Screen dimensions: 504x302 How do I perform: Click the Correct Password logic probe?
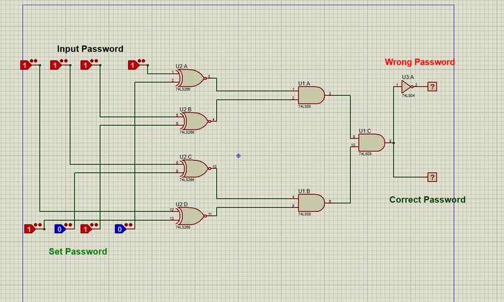(x=432, y=177)
